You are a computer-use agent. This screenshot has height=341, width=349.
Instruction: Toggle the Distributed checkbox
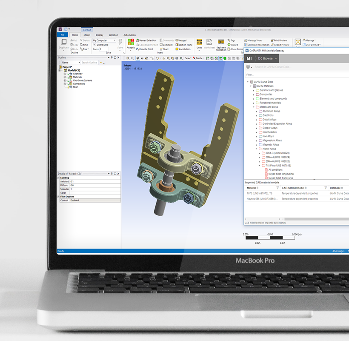[94, 45]
